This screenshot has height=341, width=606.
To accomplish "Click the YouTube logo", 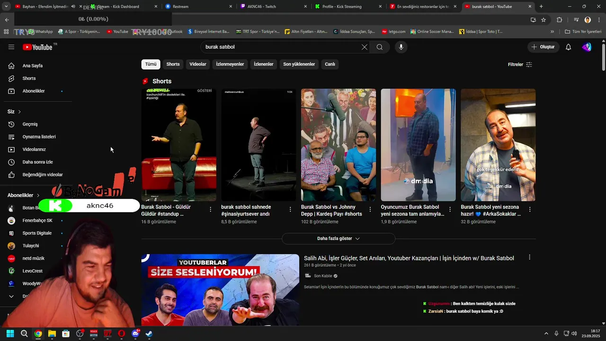I will 37,47.
